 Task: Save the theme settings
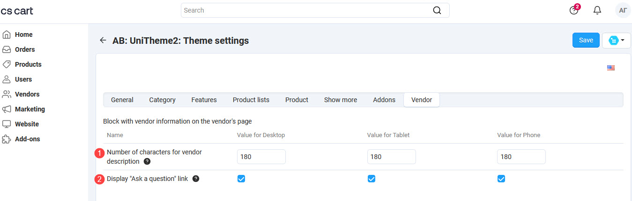[586, 40]
